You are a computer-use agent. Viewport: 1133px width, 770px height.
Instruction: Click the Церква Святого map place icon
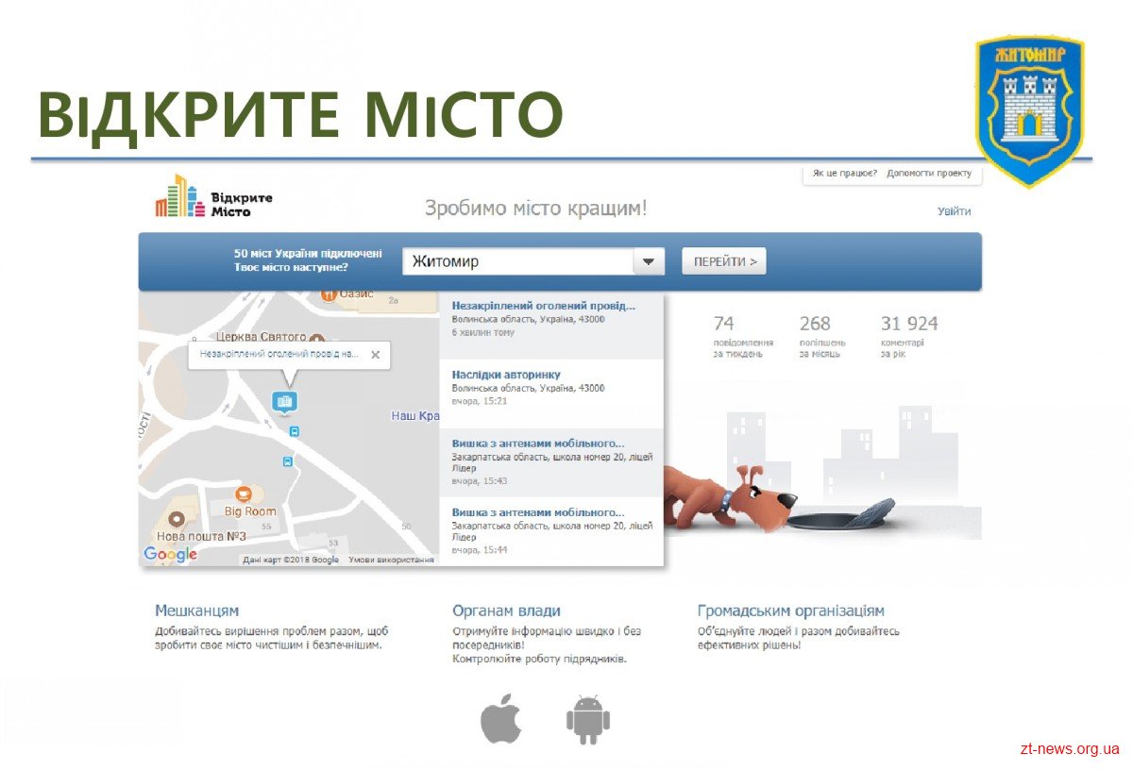click(x=317, y=338)
